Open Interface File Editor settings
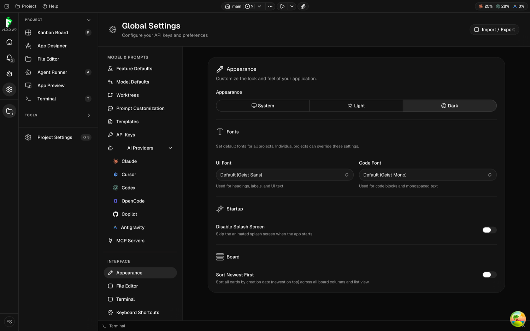 [x=140, y=286]
